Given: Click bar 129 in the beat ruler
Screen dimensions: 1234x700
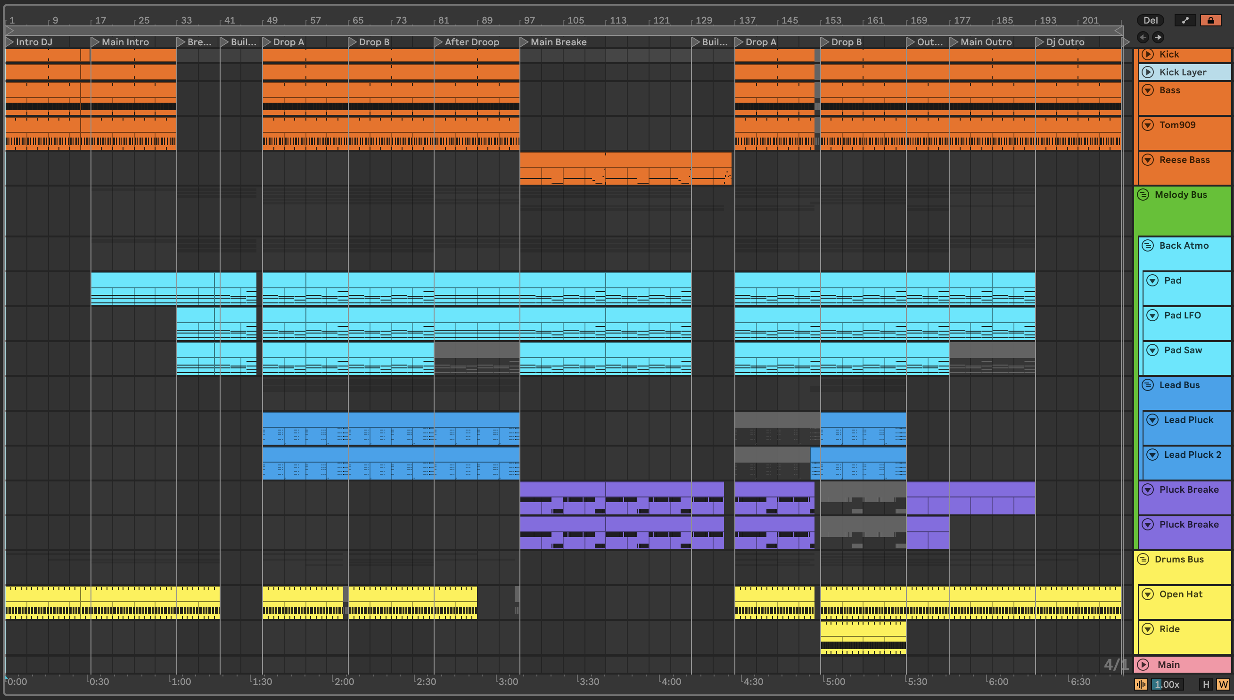Looking at the screenshot, I should click(704, 20).
